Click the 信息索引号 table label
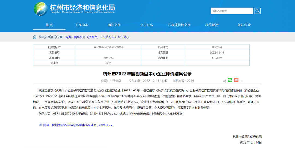 coord(54,47)
